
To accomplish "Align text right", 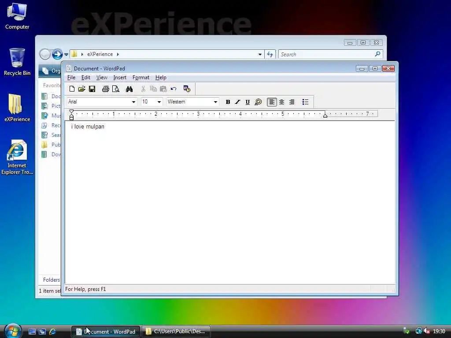I will (x=292, y=102).
